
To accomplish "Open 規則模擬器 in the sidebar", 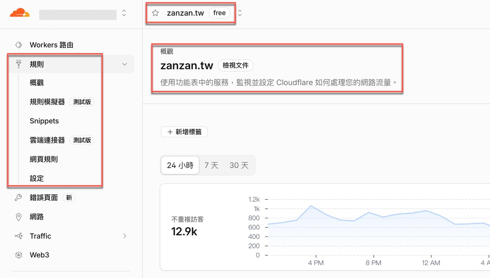I will pyautogui.click(x=47, y=102).
